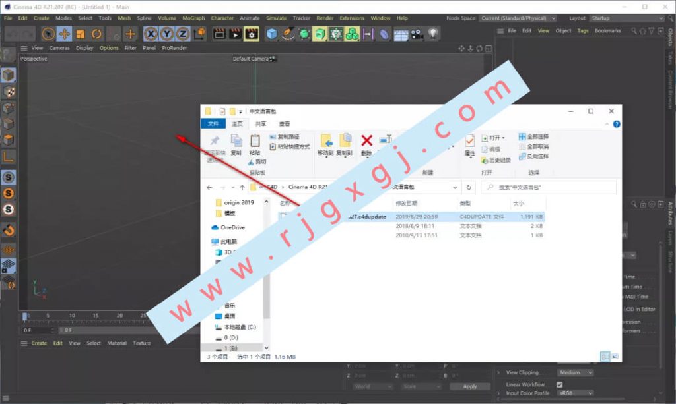Go up one folder in Explorer

click(242, 188)
